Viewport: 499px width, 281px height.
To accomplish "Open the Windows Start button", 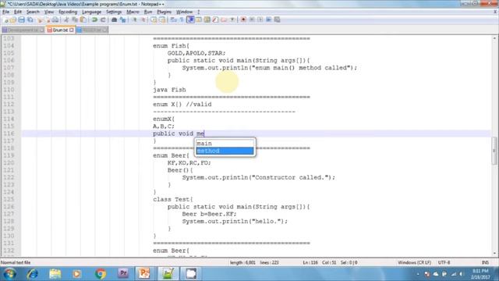I will tap(9, 274).
